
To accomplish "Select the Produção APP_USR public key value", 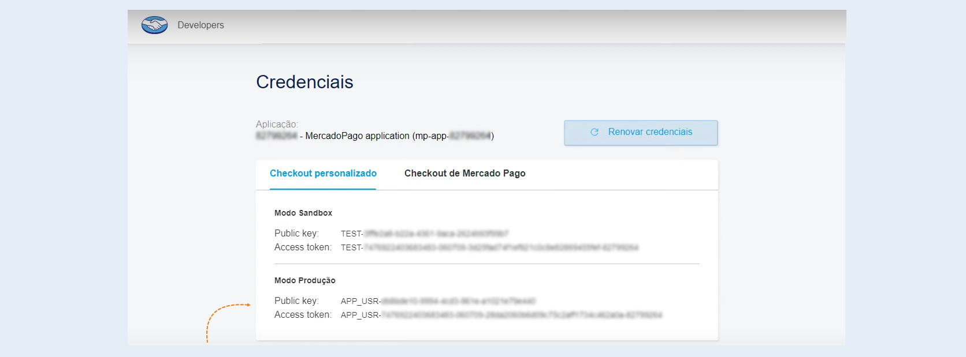I will pyautogui.click(x=439, y=301).
